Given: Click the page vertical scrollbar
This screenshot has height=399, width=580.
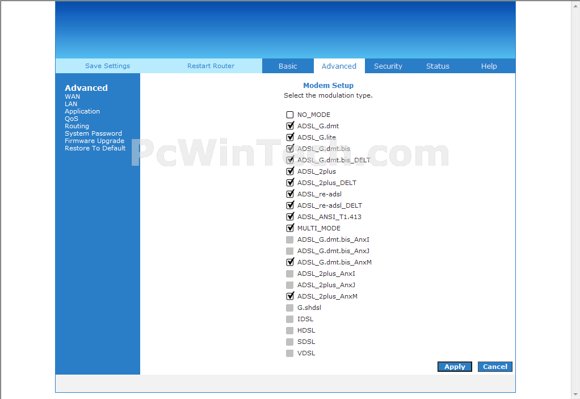Looking at the screenshot, I should point(576,200).
